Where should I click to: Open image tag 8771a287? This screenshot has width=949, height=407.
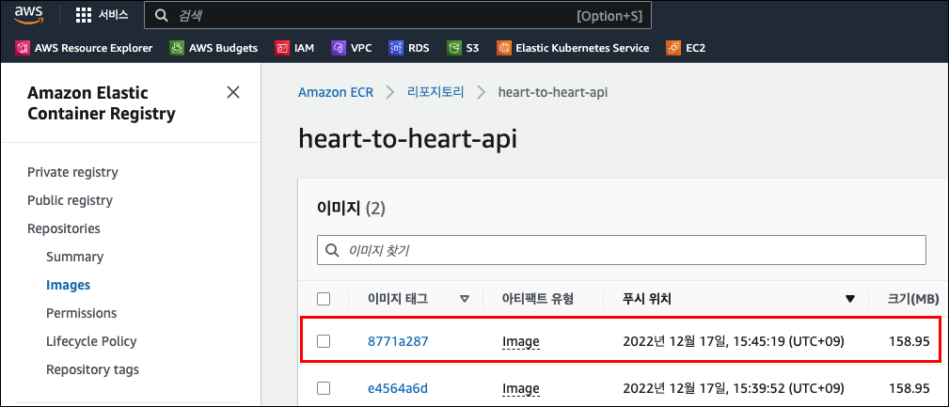click(x=398, y=342)
